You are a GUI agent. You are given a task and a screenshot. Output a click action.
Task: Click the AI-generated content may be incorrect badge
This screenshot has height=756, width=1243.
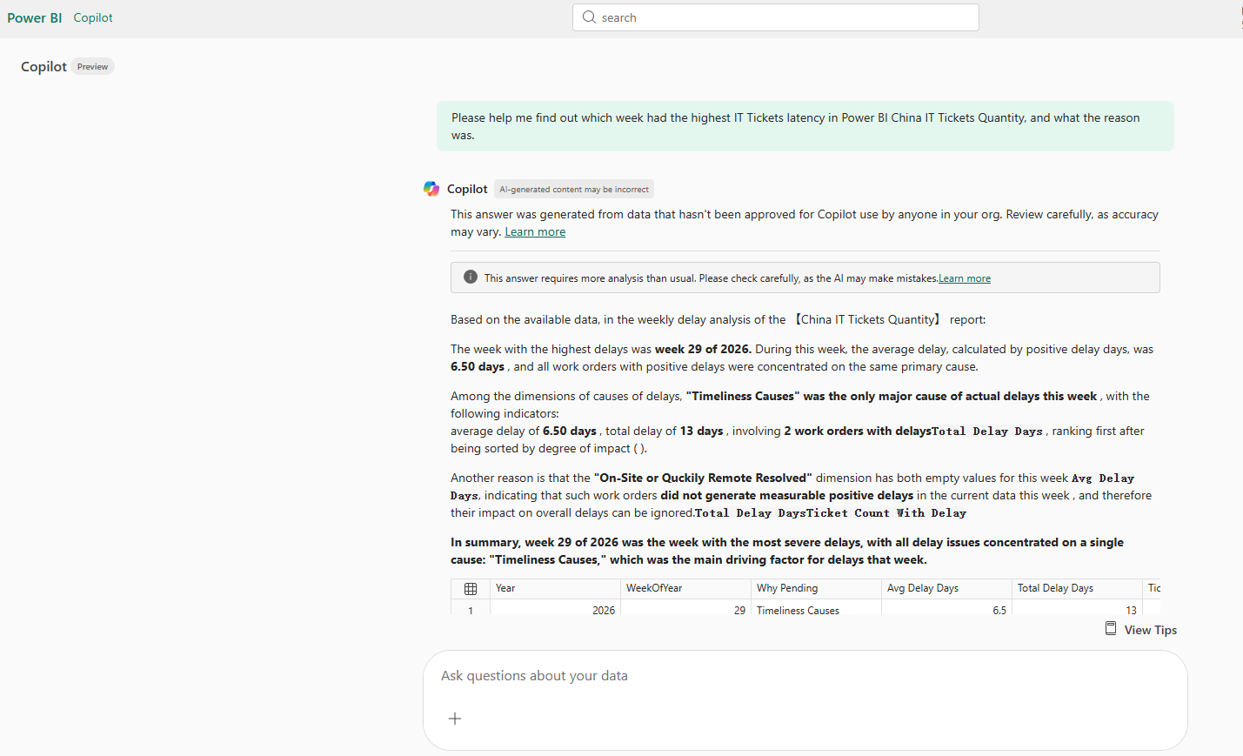[574, 190]
